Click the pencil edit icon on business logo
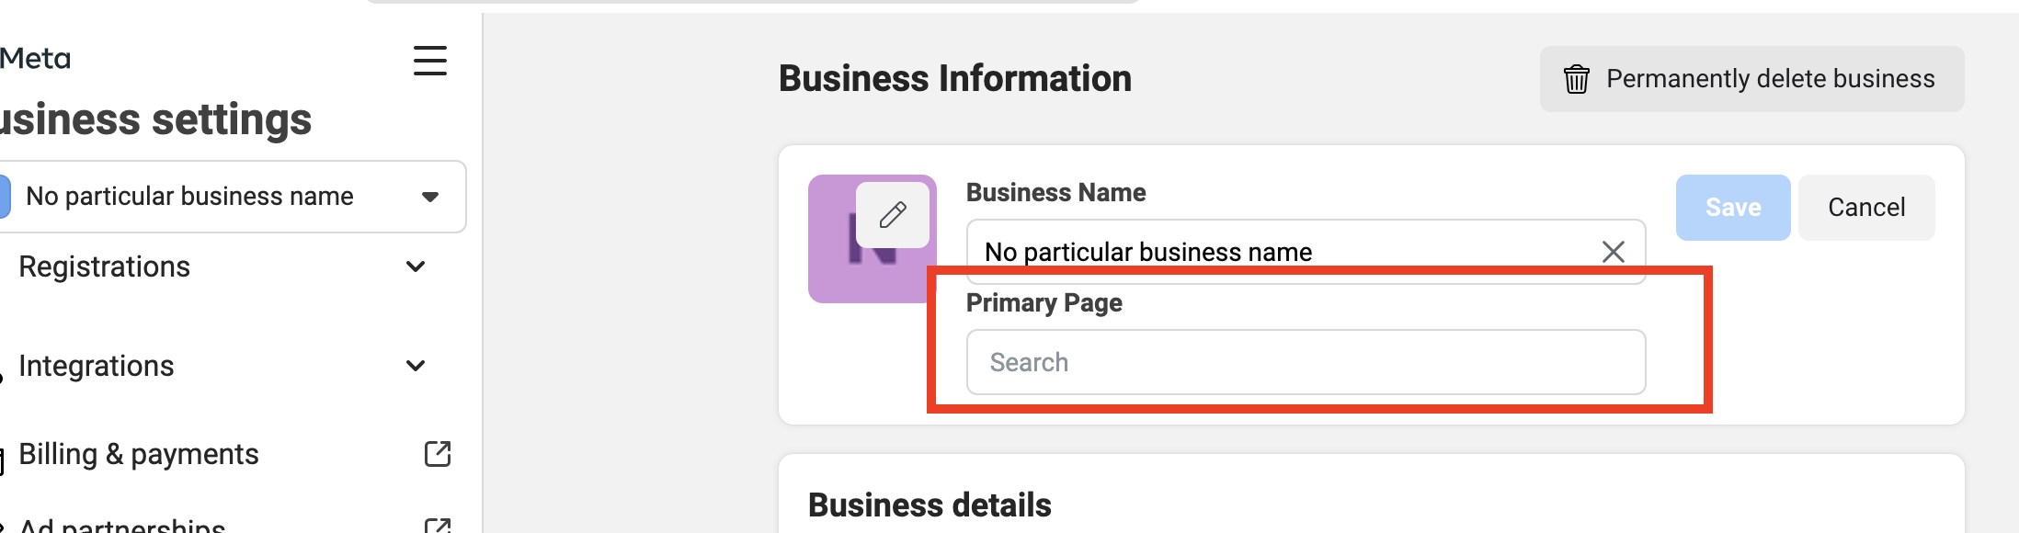Screen dimensions: 2019x533 (892, 215)
